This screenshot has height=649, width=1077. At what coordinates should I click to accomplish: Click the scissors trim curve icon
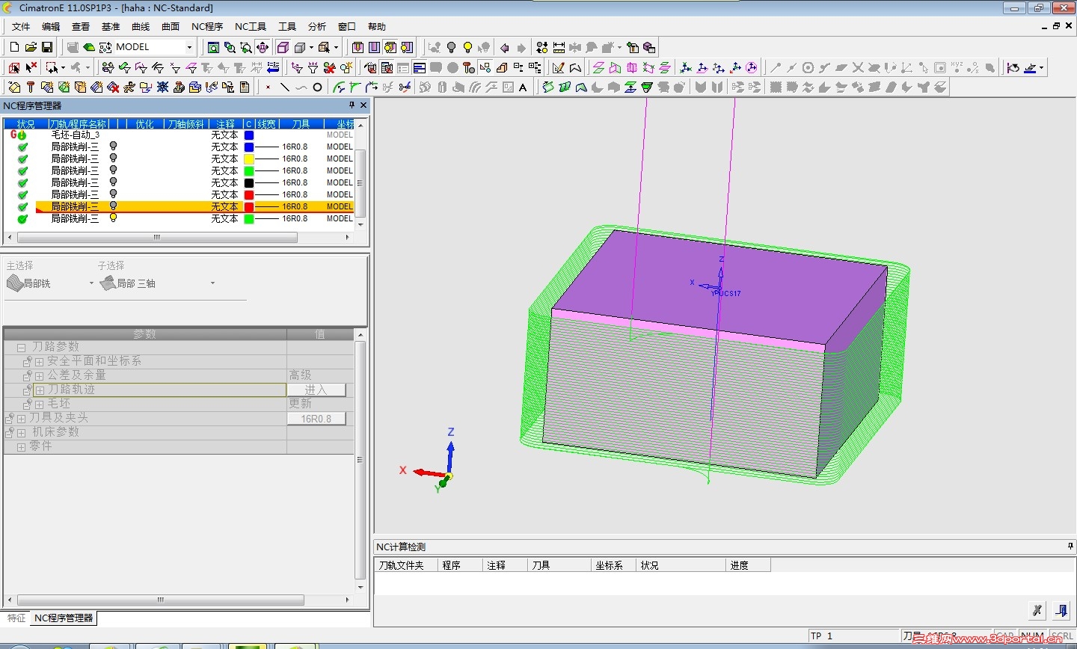(405, 87)
